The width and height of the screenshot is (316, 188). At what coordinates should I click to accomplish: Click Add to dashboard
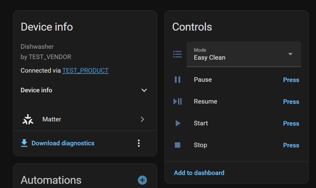click(x=199, y=173)
